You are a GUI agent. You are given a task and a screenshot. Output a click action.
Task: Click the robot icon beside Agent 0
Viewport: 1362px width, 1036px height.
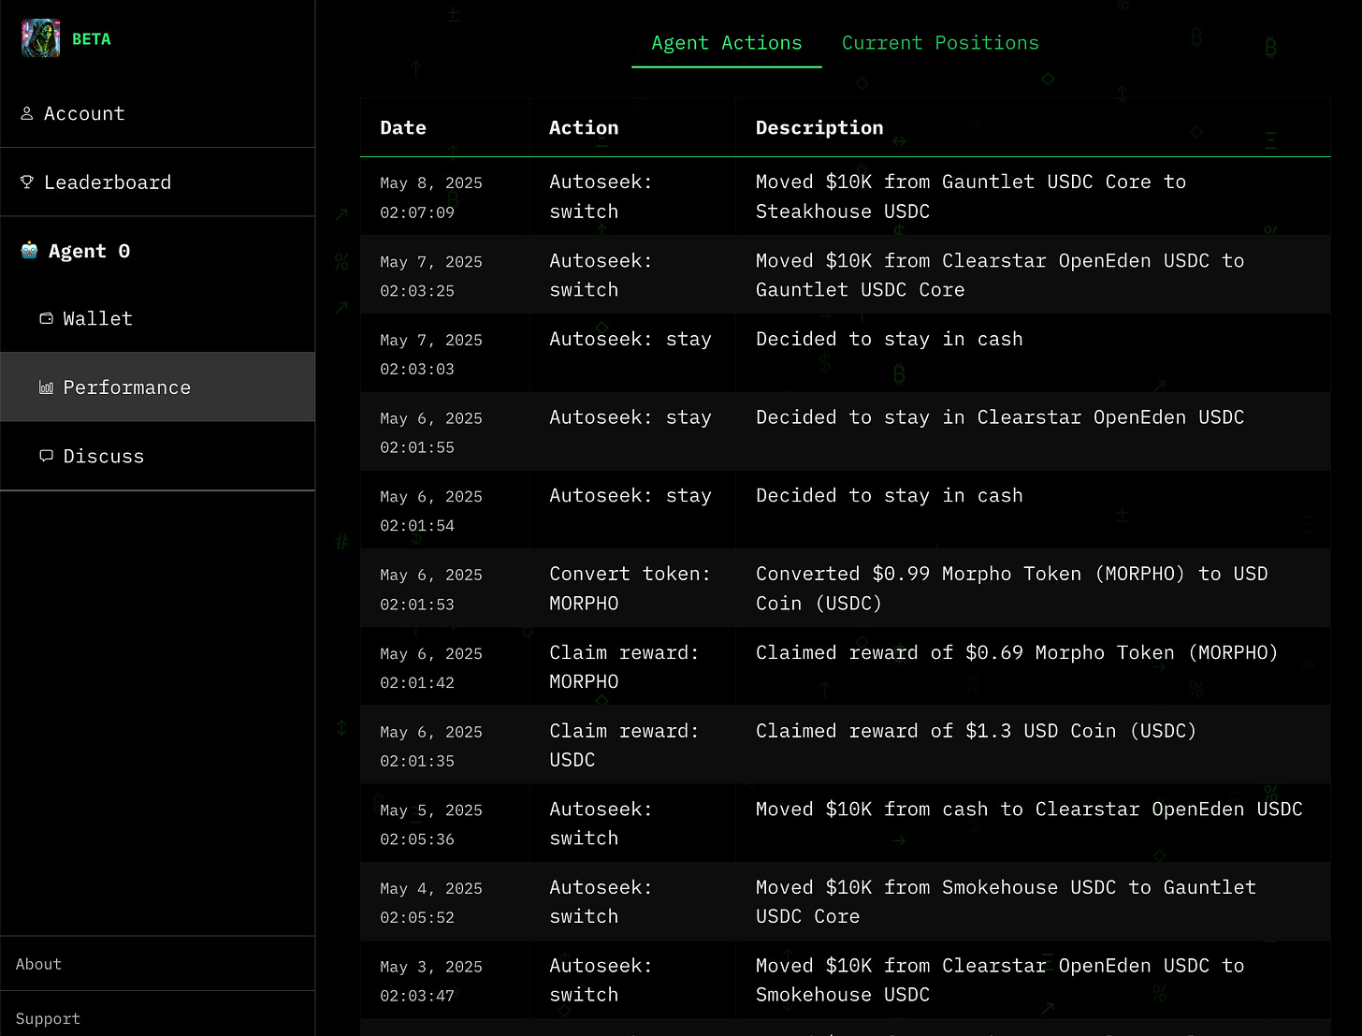pos(29,251)
